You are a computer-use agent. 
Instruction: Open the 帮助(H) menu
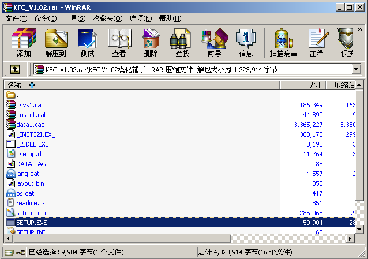coord(170,18)
